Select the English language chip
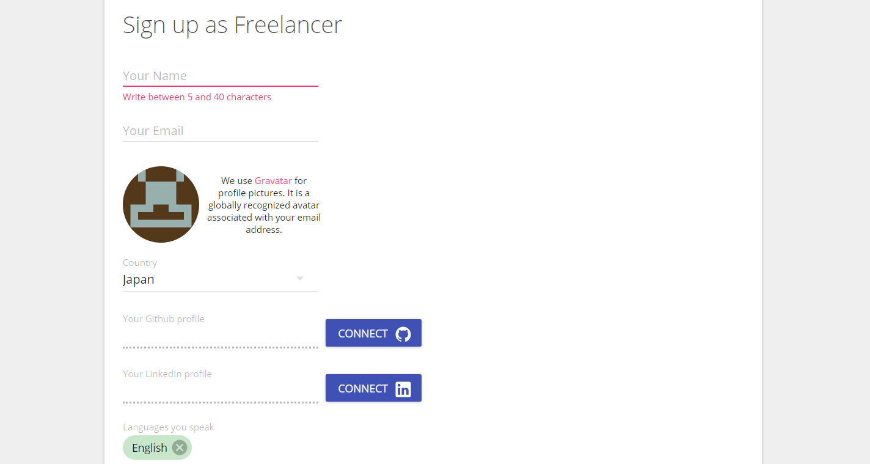 [x=150, y=447]
